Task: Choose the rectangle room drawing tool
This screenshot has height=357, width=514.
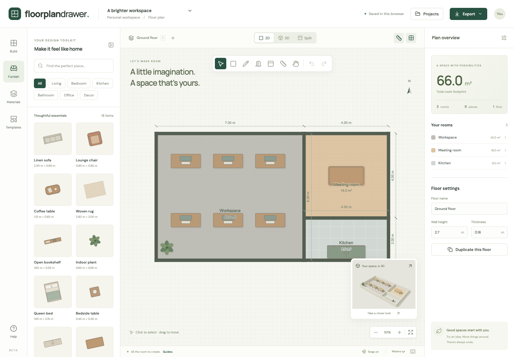Action: [233, 64]
